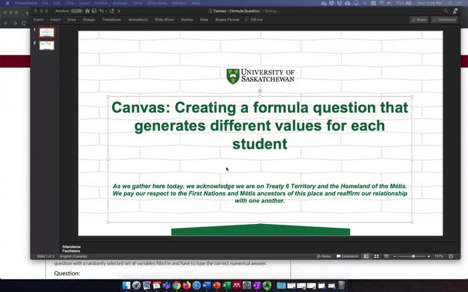Click the account/share person icon in title bar

point(455,11)
